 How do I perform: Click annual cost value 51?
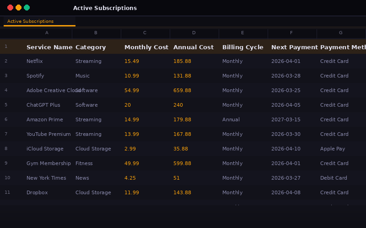(194, 178)
